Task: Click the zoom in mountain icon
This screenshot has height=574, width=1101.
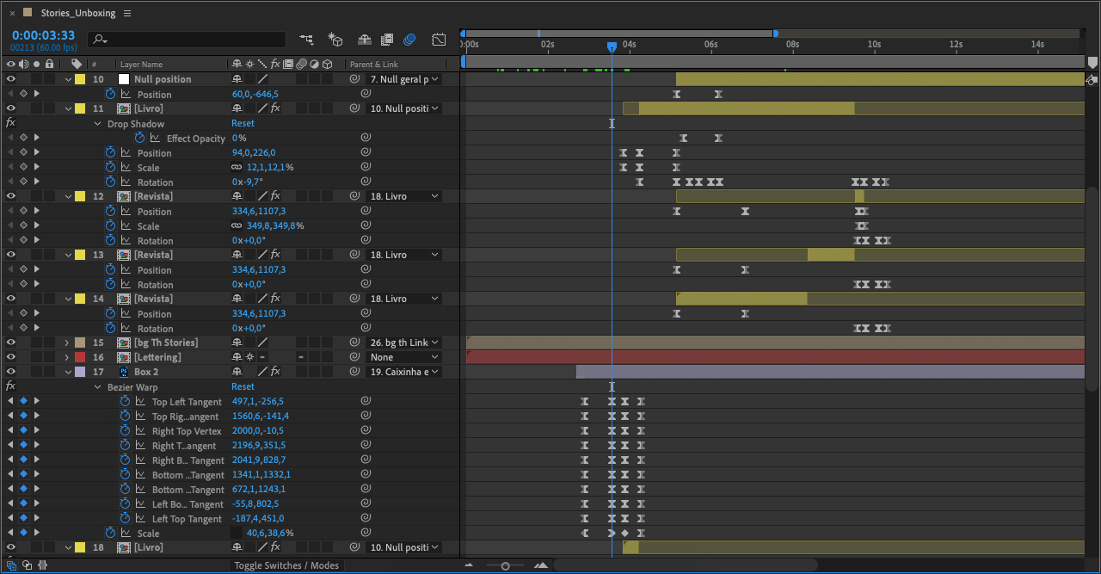Action: [x=541, y=565]
